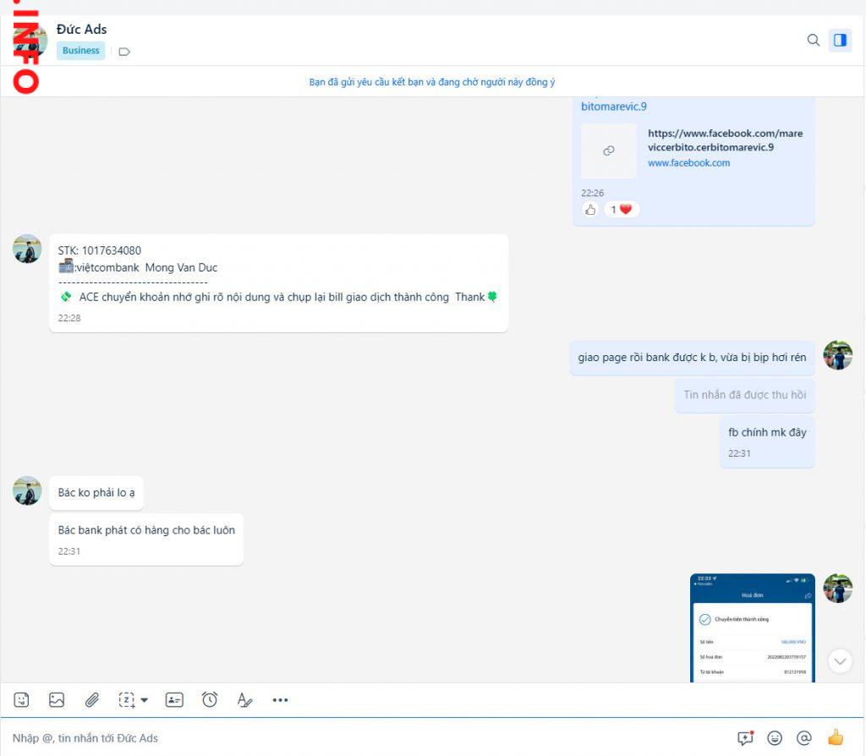Click the send contact card icon
Screen dimensions: 866x756
coord(174,699)
